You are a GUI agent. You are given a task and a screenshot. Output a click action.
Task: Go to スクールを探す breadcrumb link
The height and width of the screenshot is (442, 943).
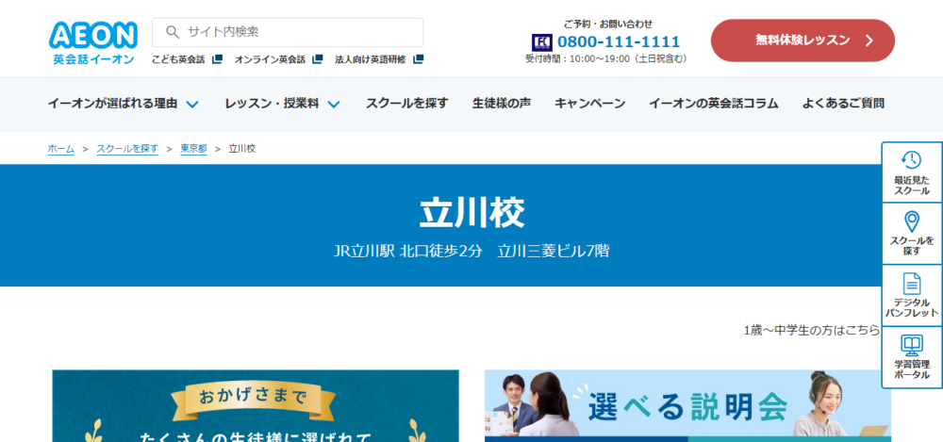(x=127, y=149)
